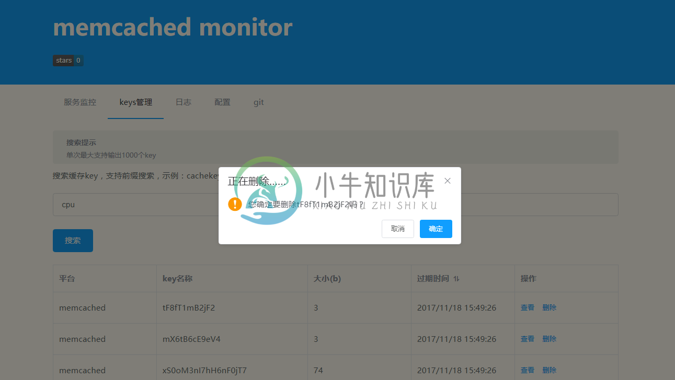
Task: Close the delete confirmation dialog with X
Action: tap(448, 181)
